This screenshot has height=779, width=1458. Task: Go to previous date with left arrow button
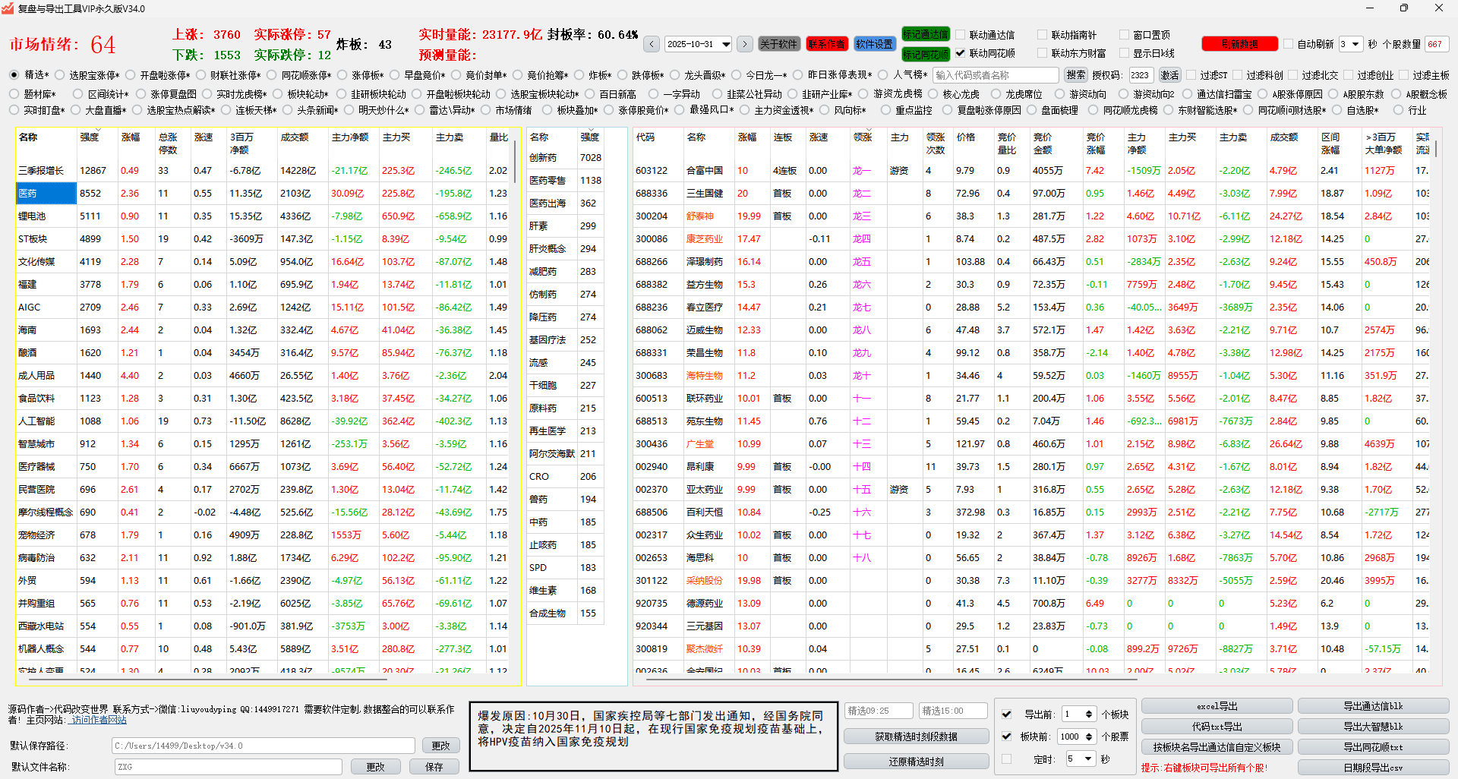coord(652,44)
